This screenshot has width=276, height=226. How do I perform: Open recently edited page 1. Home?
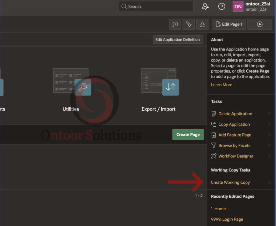tap(218, 209)
